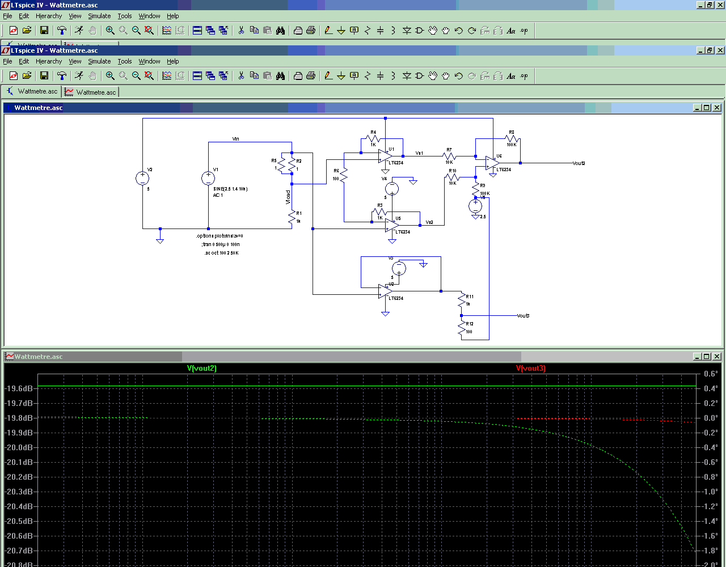726x567 pixels.
Task: Choose the Resistor tool in lower toolbar
Action: (367, 76)
